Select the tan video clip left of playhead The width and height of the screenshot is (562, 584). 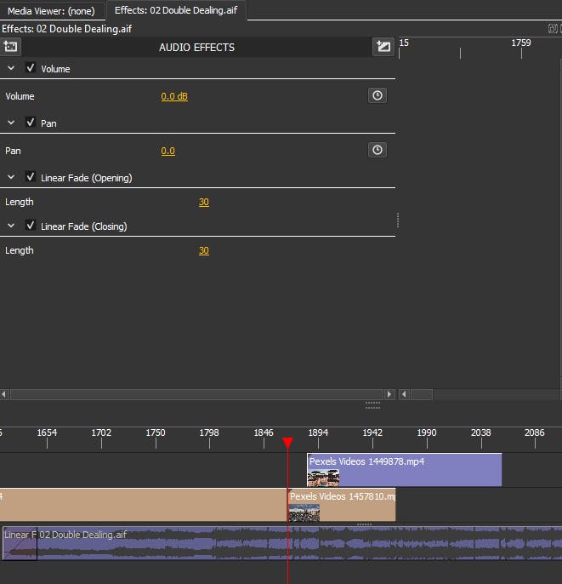point(143,505)
